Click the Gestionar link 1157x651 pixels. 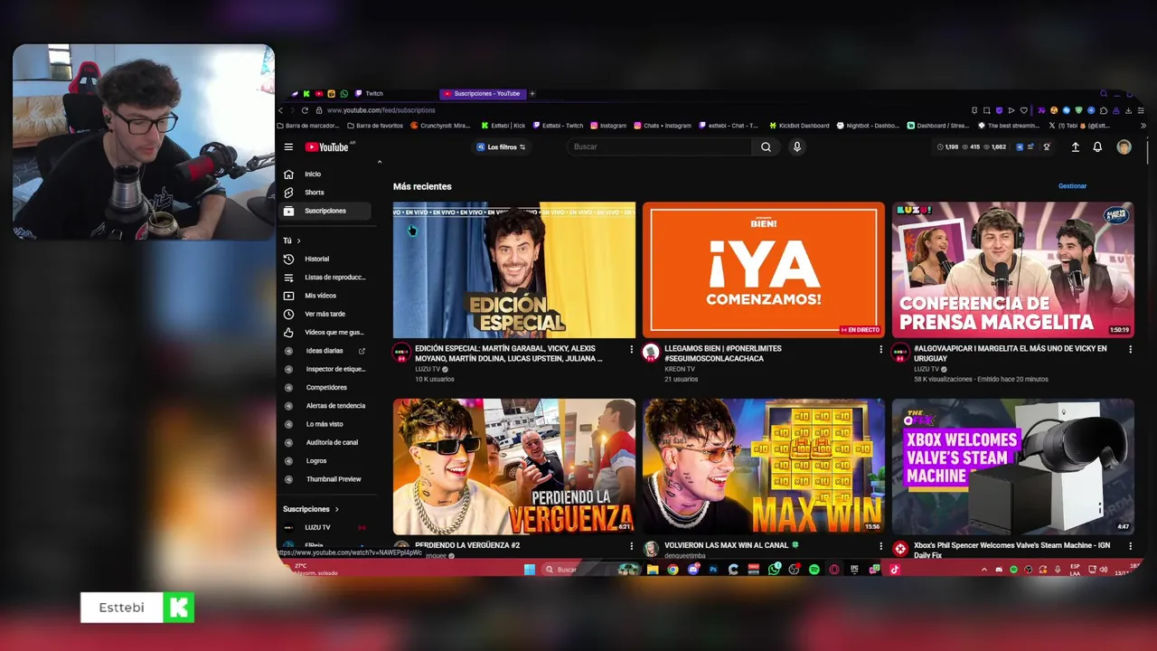(x=1072, y=186)
